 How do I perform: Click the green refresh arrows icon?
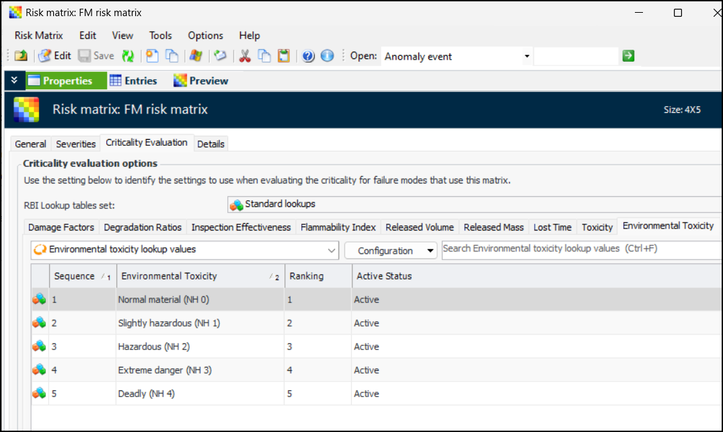tap(128, 56)
